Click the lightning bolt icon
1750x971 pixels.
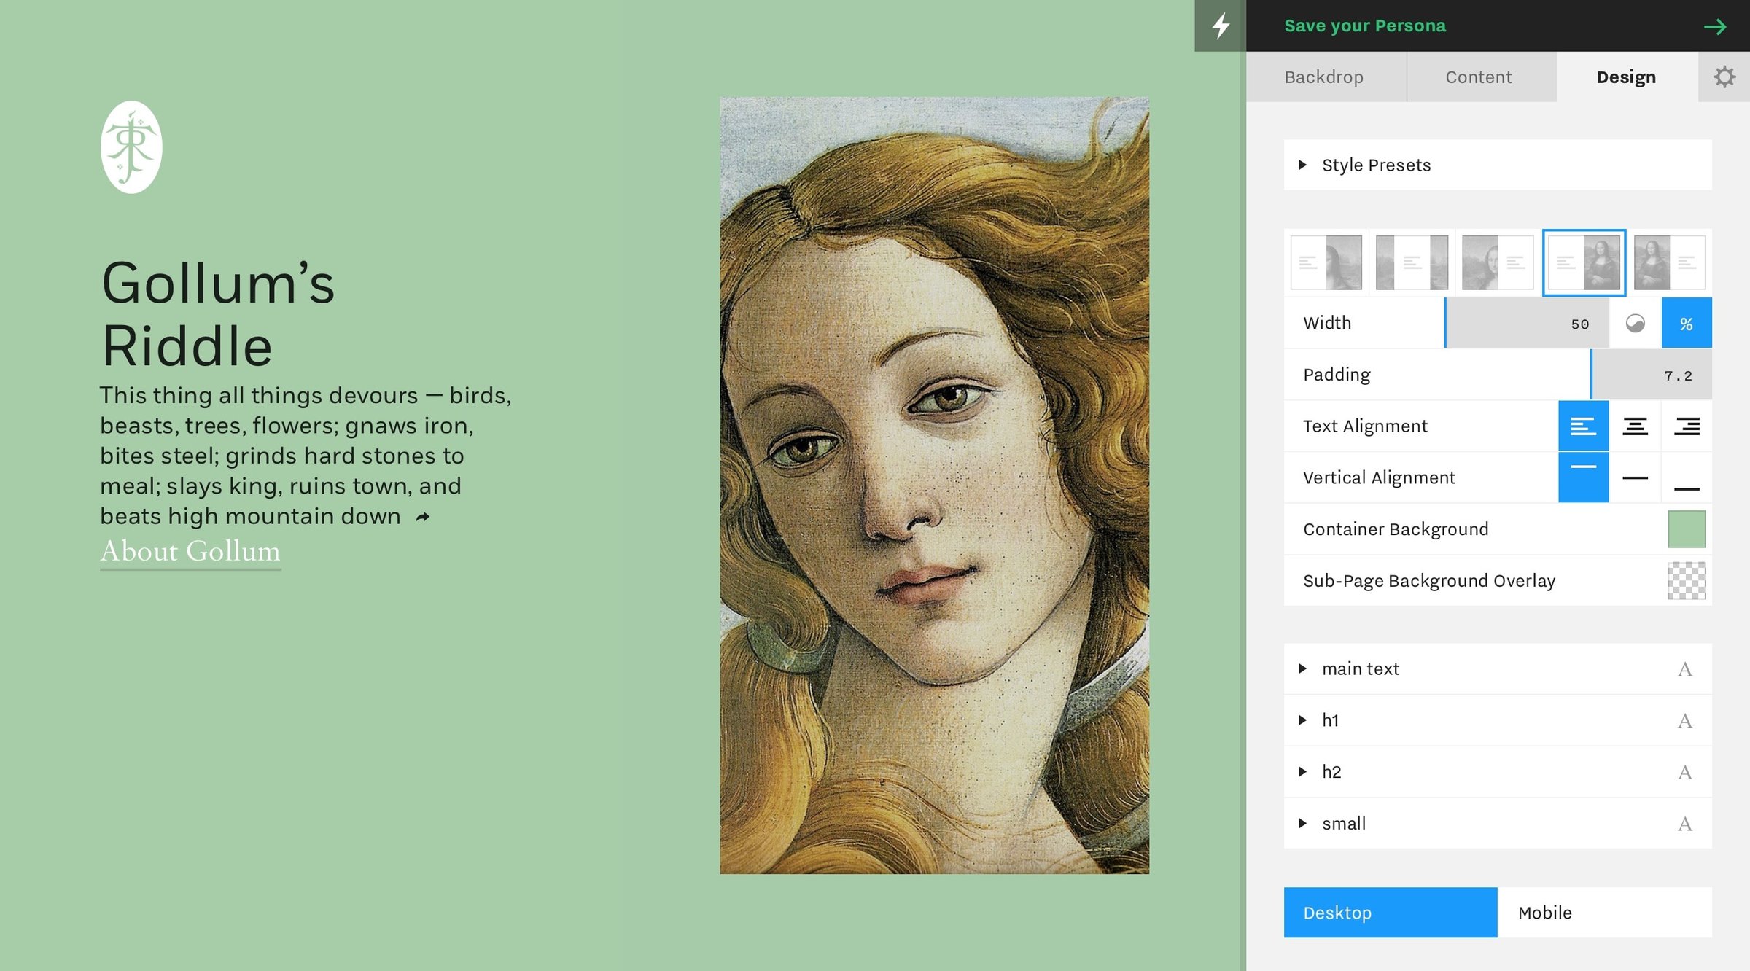point(1220,26)
